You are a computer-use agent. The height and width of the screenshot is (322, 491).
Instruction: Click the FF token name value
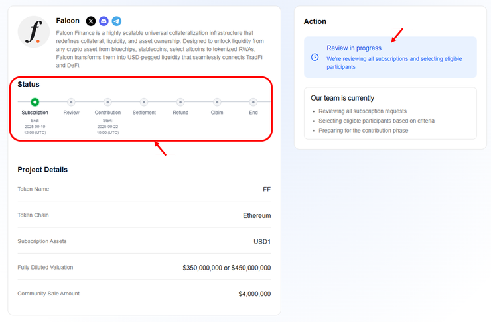click(x=266, y=189)
